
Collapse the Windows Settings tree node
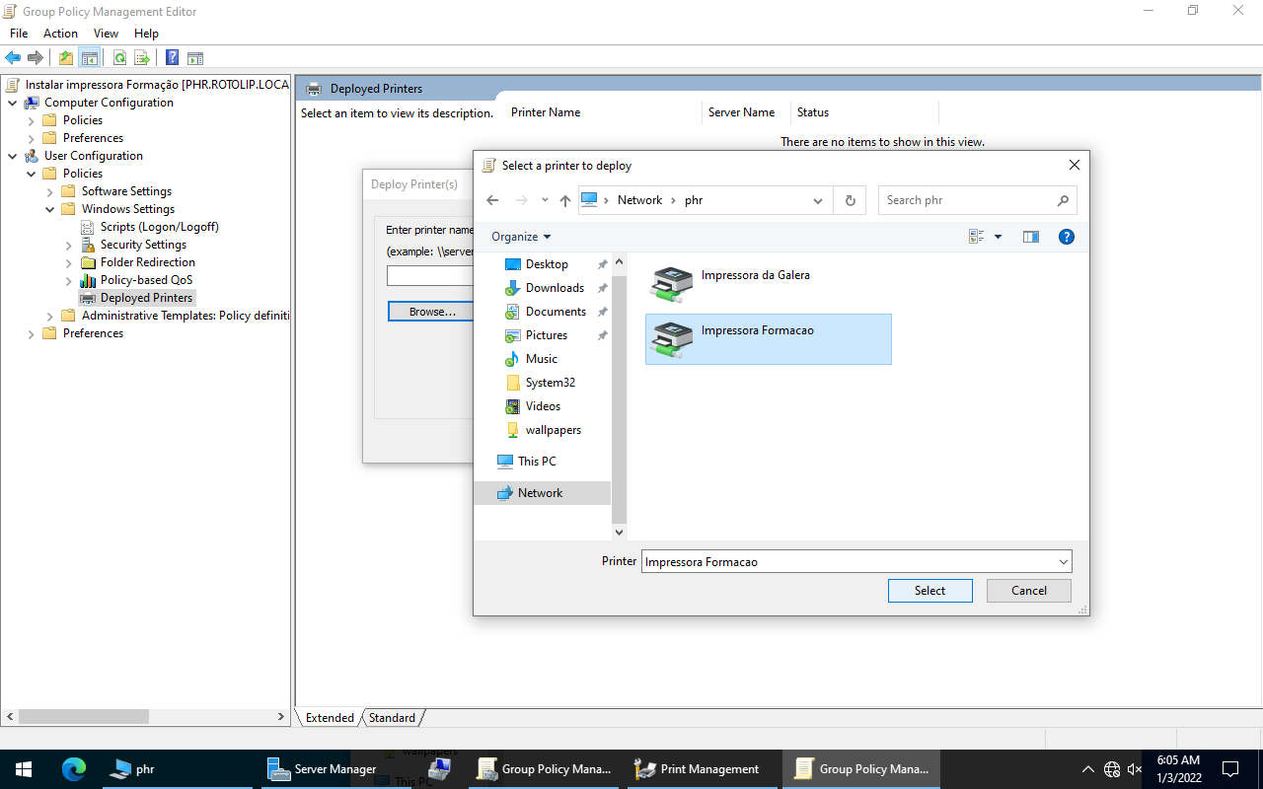(50, 209)
